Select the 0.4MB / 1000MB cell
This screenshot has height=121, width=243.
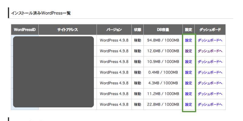(x=163, y=72)
